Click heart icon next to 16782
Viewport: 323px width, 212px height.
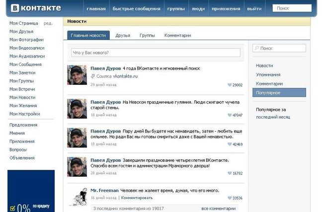click(230, 173)
